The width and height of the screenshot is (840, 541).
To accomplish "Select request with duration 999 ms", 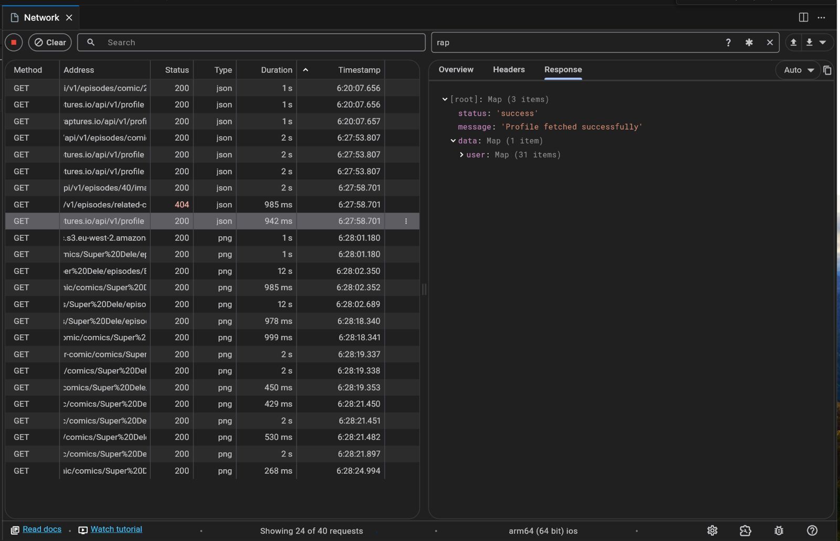I will (212, 337).
